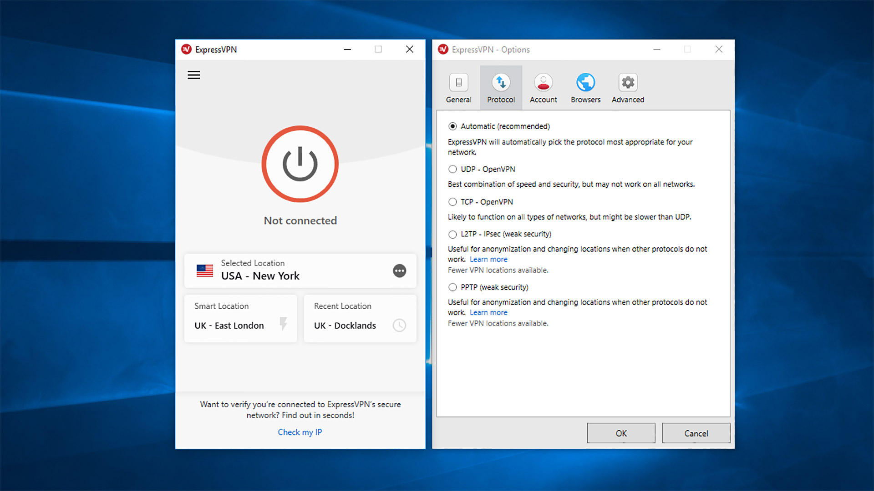Close the ExpressVPN Options window
This screenshot has width=874, height=491.
tap(719, 49)
